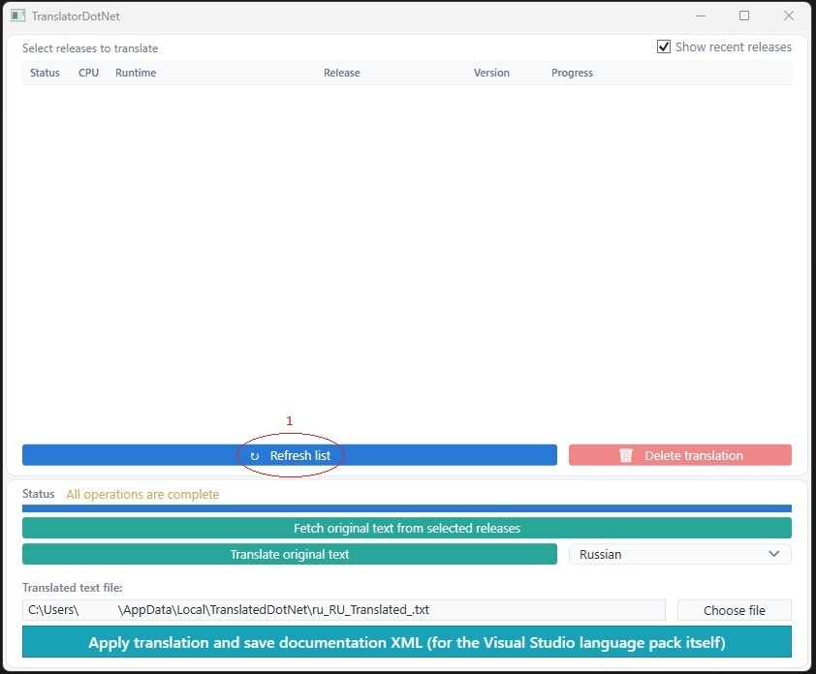816x674 pixels.
Task: Click the translated text file path field
Action: click(343, 610)
